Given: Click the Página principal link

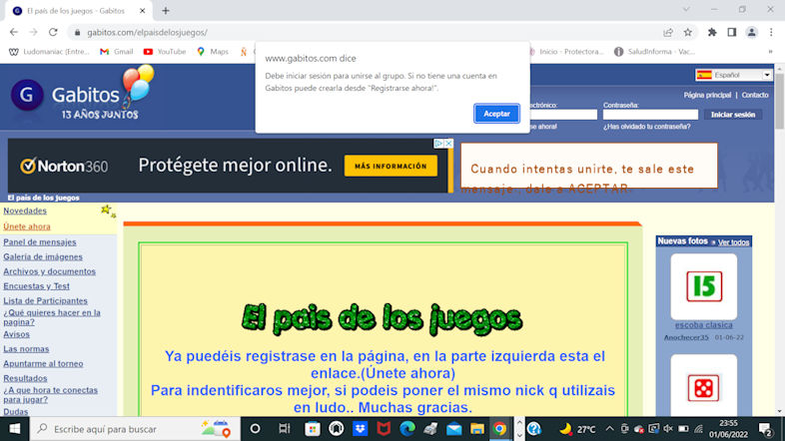Looking at the screenshot, I should click(707, 95).
